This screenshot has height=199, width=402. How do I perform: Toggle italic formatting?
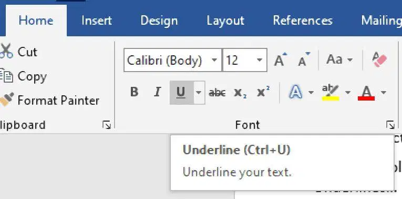tap(158, 92)
